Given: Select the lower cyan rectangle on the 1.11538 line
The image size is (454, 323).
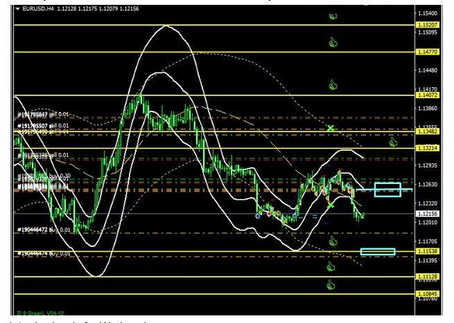Looking at the screenshot, I should pos(378,252).
